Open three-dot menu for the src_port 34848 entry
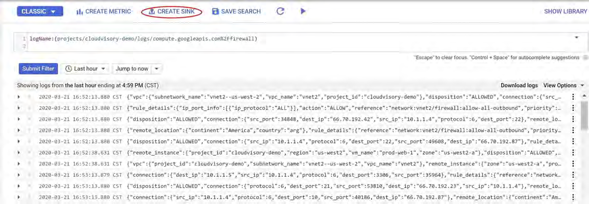589x204 pixels. pos(573,119)
